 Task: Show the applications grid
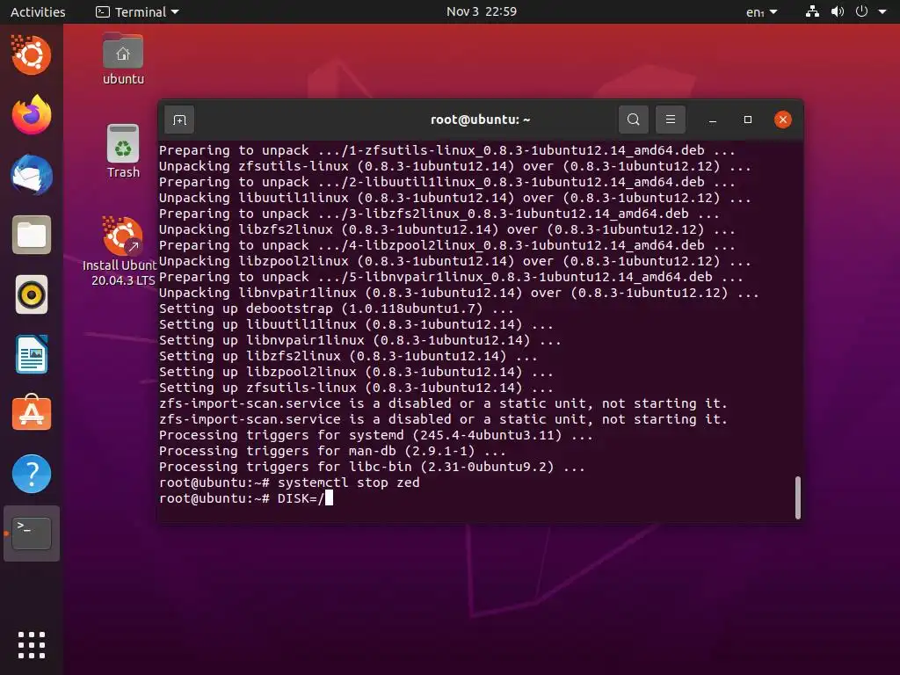click(32, 645)
